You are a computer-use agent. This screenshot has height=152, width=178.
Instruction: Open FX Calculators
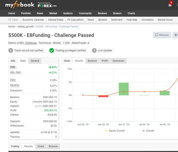pyautogui.click(x=75, y=20)
